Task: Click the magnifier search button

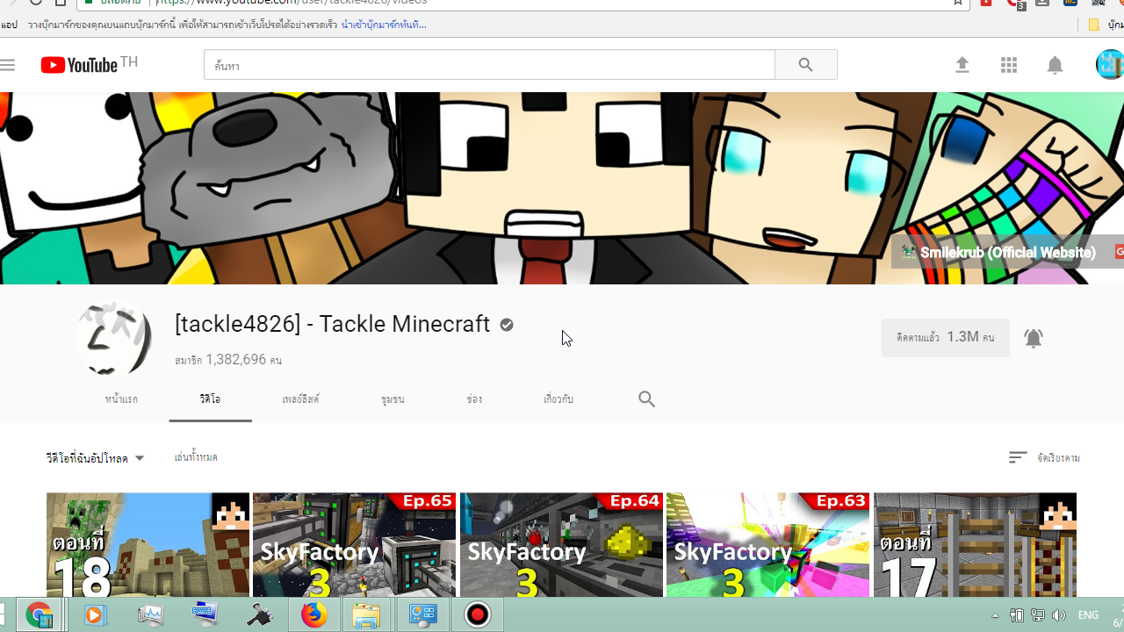Action: (805, 65)
